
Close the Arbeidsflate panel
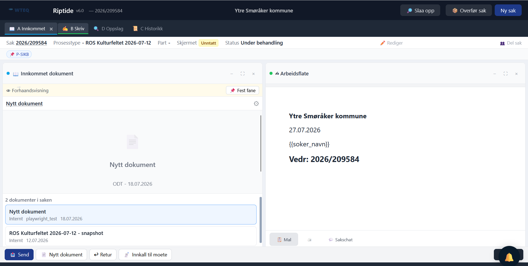[516, 74]
